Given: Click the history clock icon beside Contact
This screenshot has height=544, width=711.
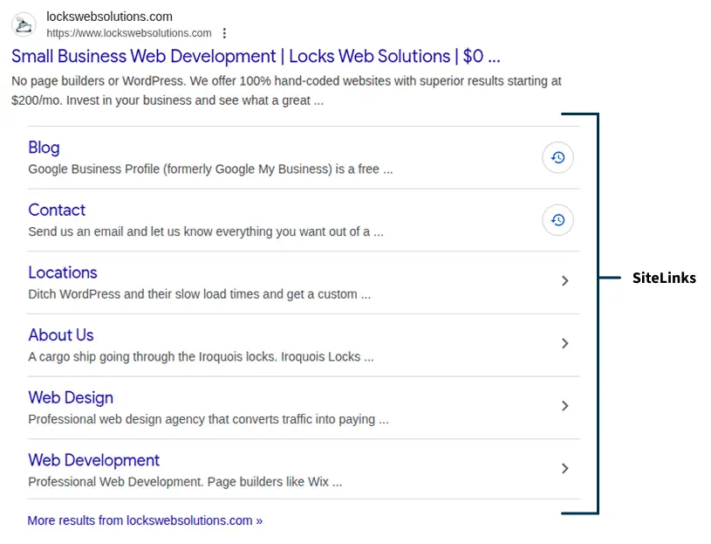Looking at the screenshot, I should [x=557, y=220].
